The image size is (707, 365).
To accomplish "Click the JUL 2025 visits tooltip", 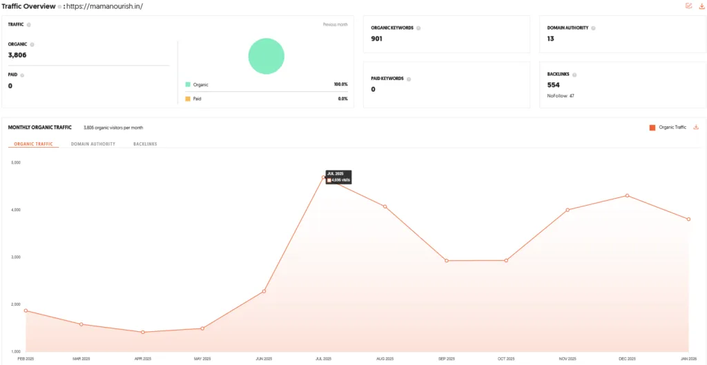I will (338, 177).
